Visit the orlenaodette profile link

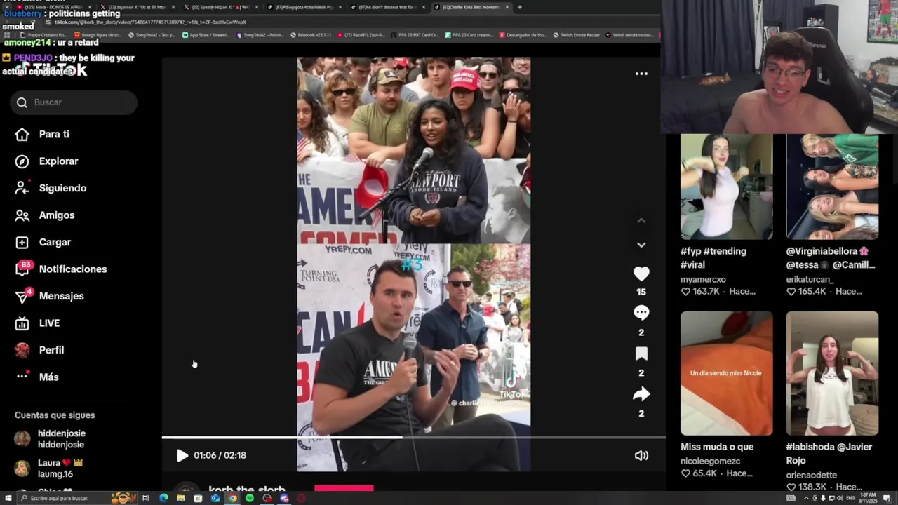[811, 475]
